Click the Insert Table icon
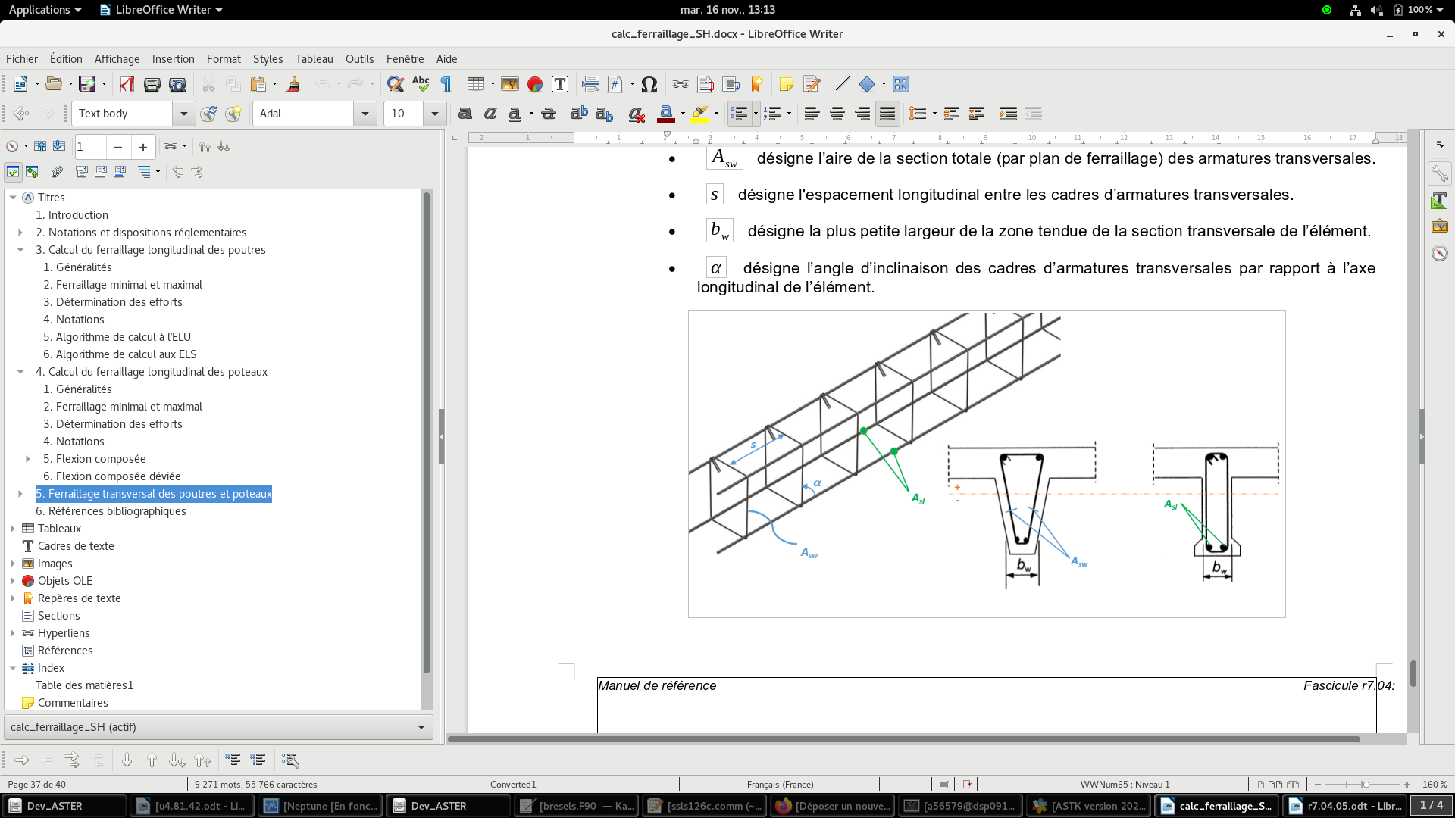 pos(475,84)
